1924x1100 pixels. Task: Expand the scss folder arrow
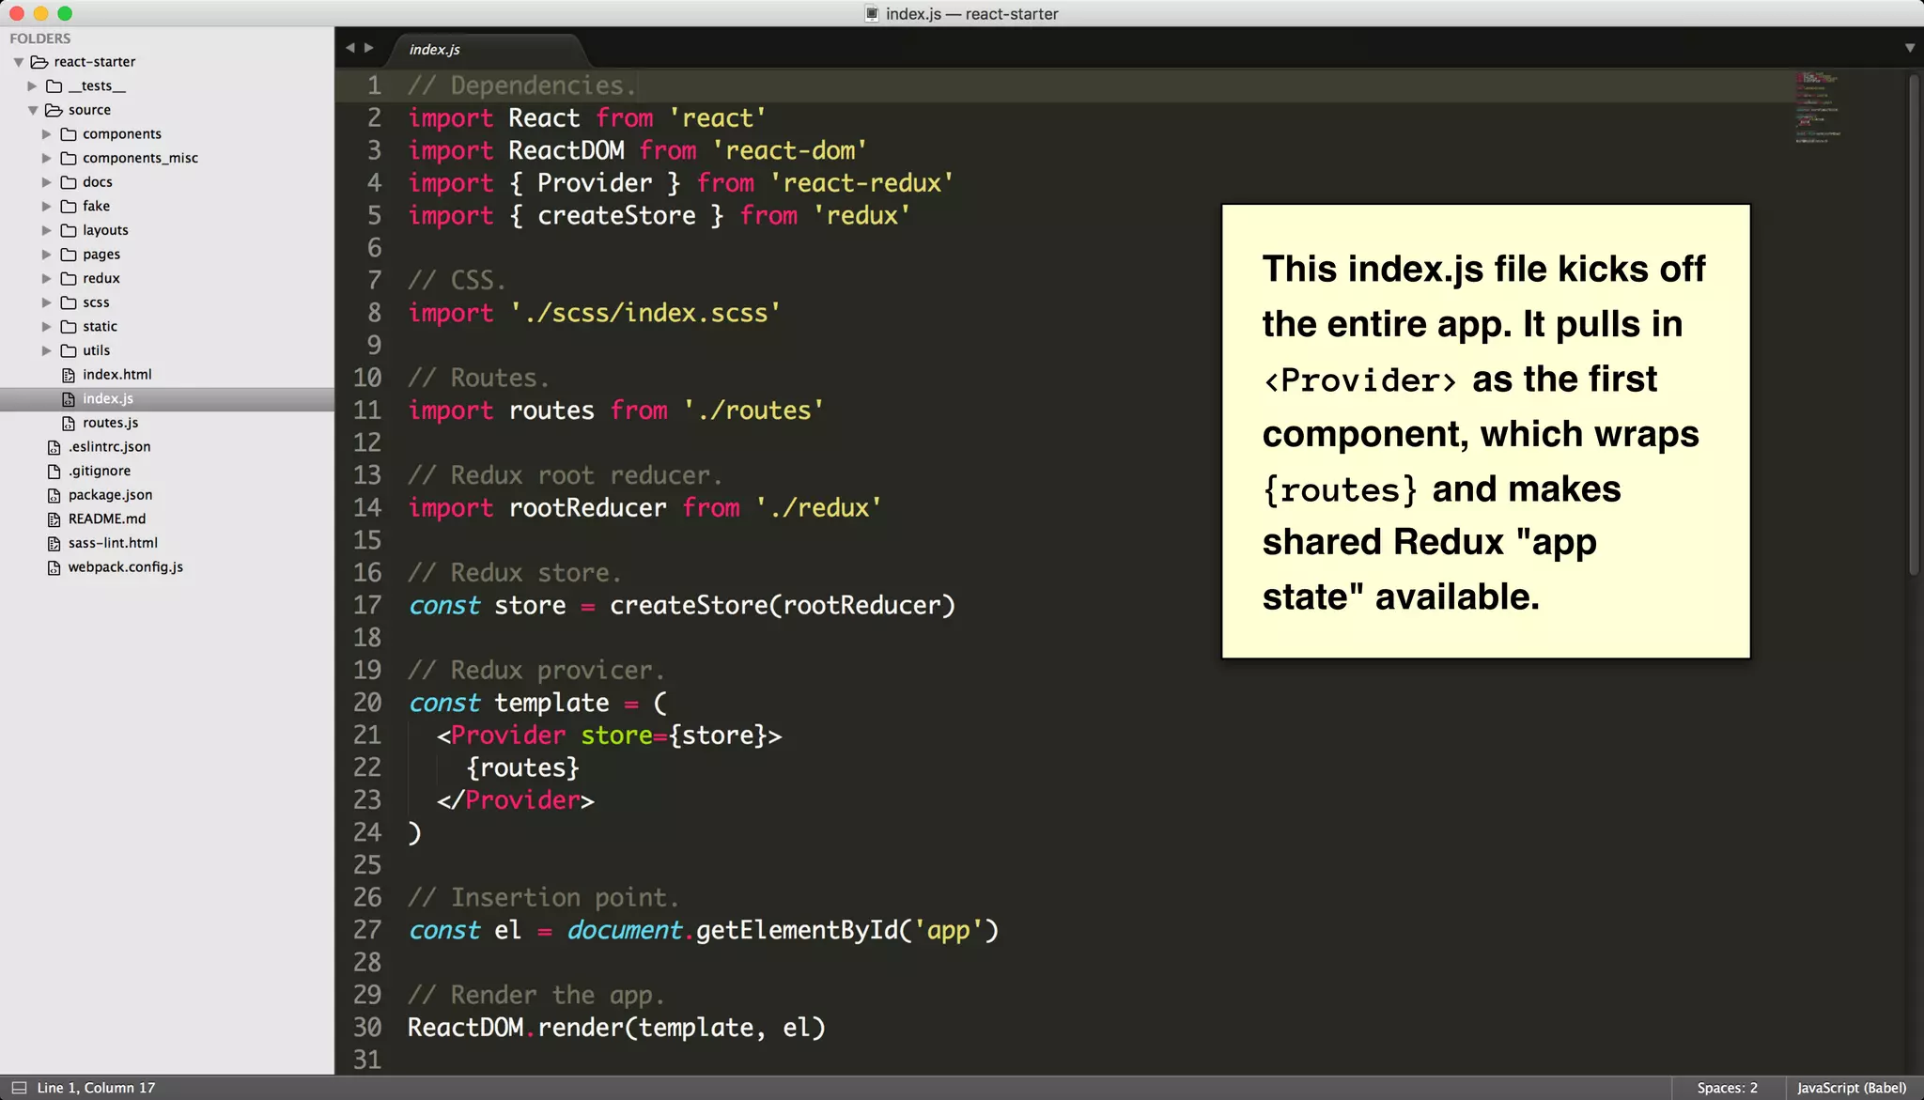coord(47,302)
